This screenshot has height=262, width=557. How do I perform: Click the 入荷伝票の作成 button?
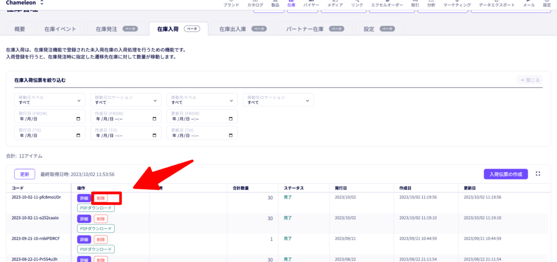pyautogui.click(x=506, y=174)
